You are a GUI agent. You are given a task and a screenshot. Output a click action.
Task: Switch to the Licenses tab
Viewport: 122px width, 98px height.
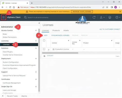click(45, 30)
